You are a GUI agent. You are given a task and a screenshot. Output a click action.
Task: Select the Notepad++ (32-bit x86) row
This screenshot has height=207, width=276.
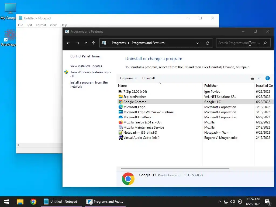coord(195,132)
